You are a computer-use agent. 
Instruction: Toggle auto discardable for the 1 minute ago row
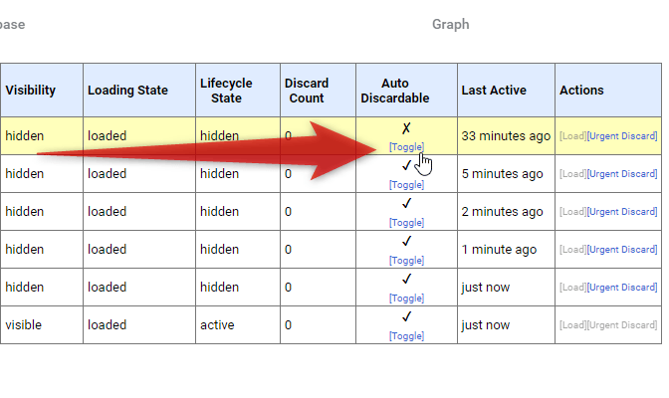click(406, 261)
